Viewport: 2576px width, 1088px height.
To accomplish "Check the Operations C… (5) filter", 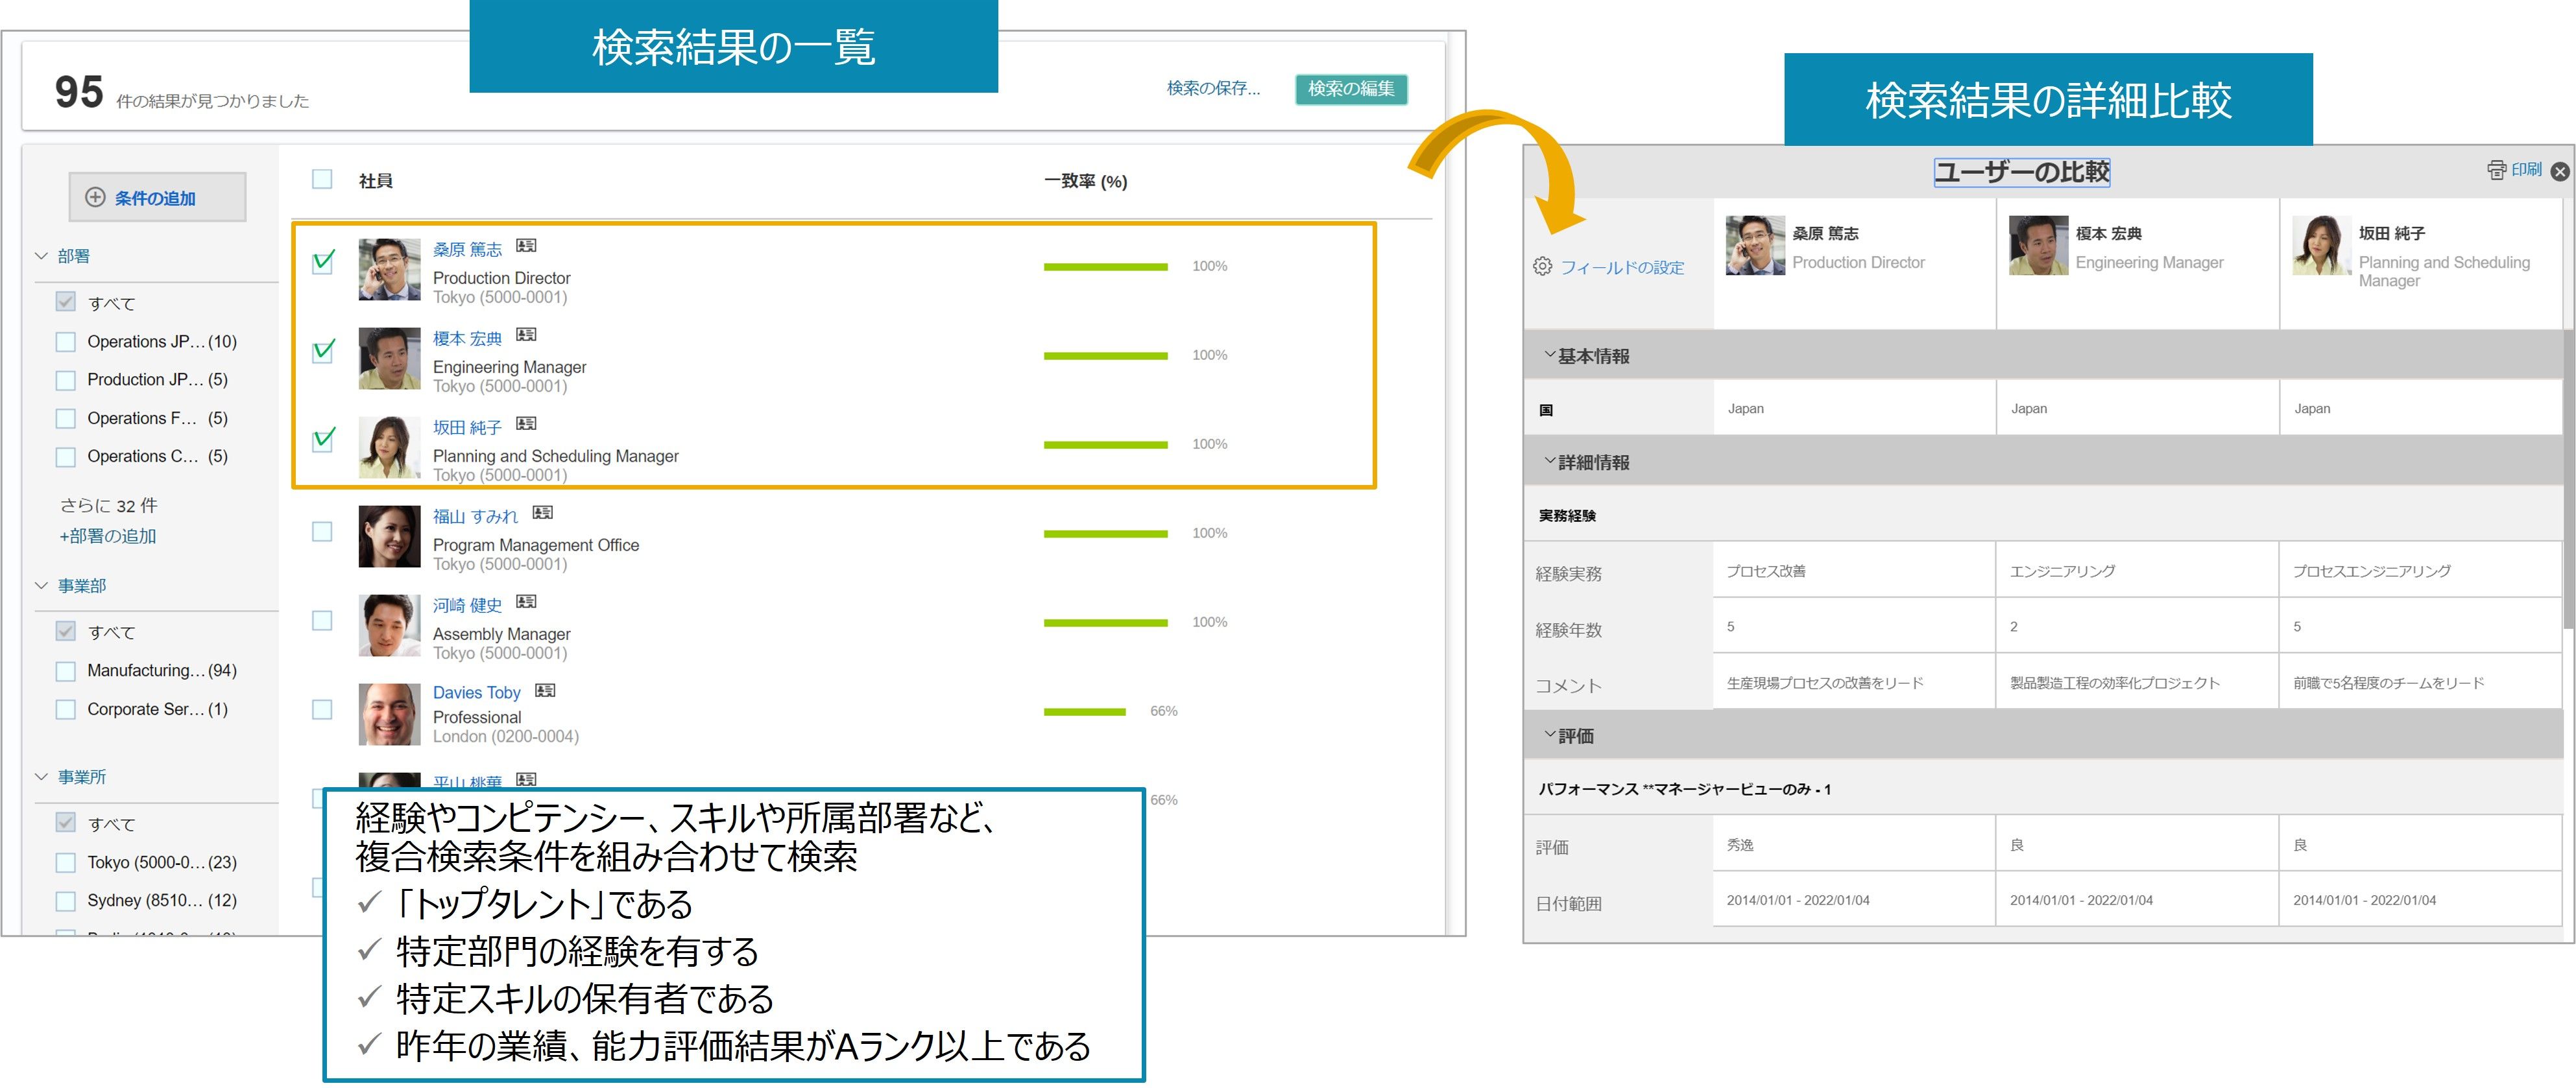I will coord(66,456).
